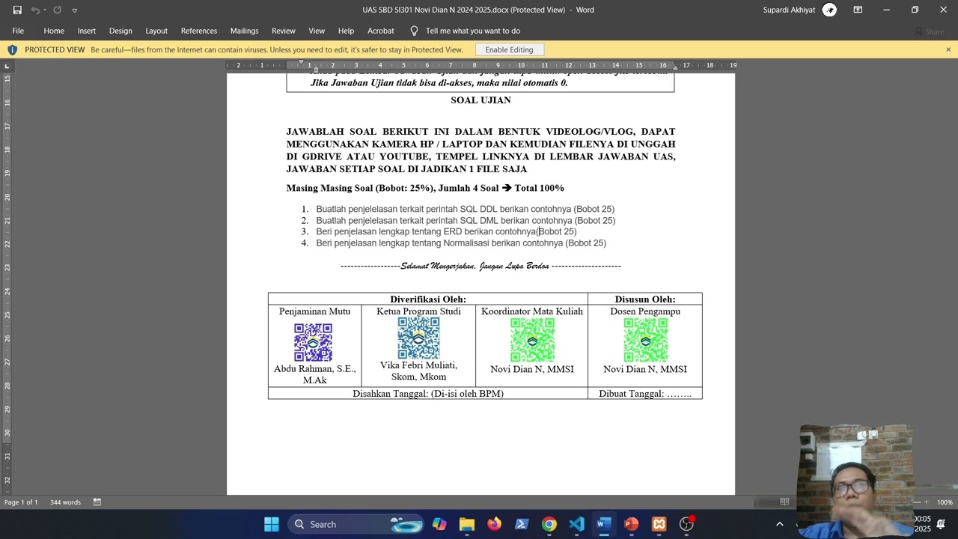
Task: Click 'Page 1 of 1' in status bar
Action: point(21,502)
